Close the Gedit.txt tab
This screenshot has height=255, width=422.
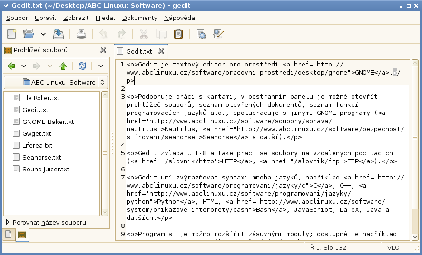tap(161, 51)
